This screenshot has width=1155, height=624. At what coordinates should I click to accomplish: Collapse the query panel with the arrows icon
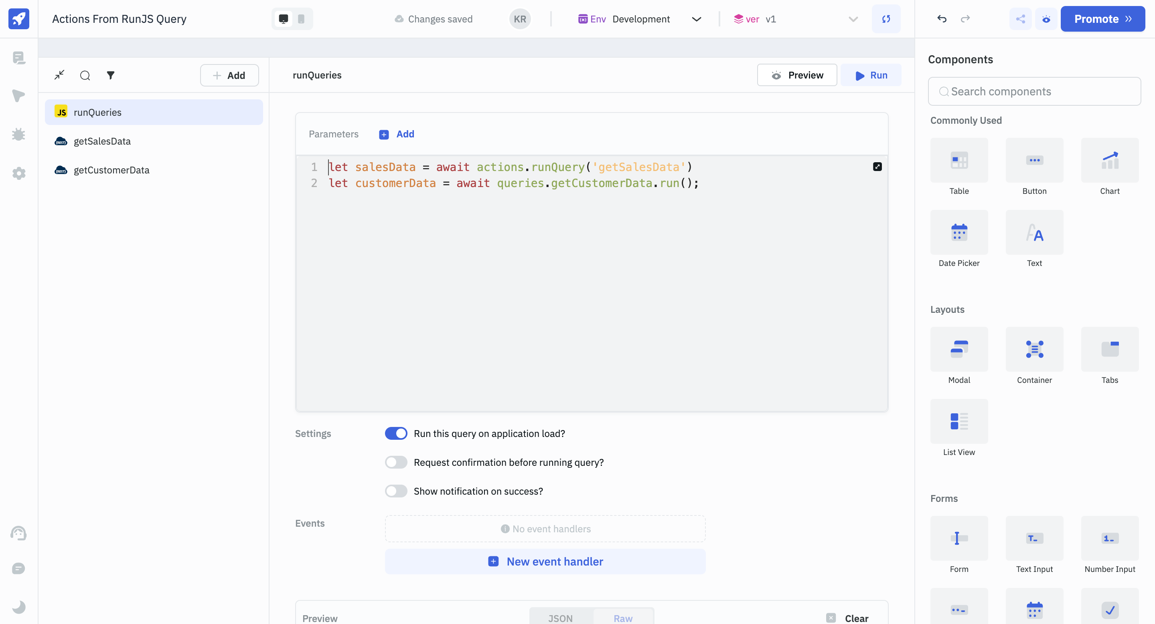pos(59,75)
